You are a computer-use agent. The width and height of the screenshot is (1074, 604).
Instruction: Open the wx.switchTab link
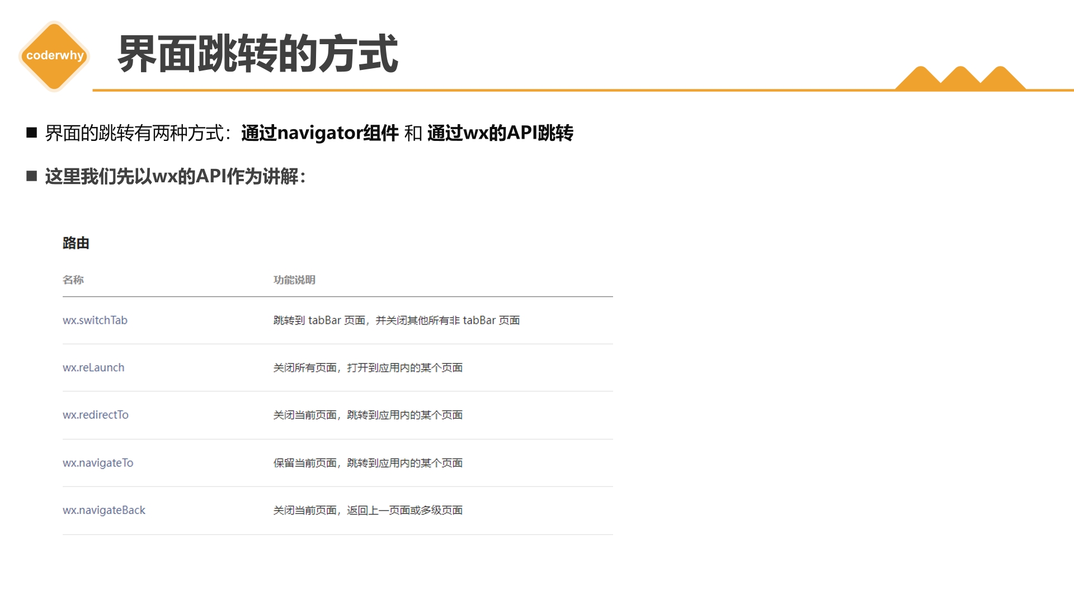coord(95,320)
